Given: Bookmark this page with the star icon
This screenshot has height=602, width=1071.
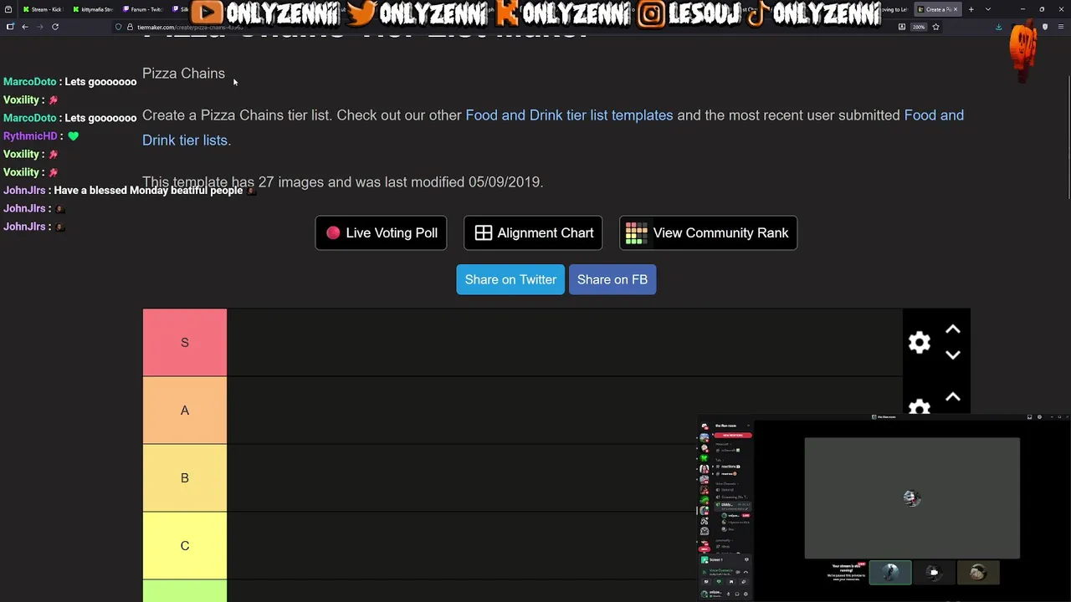Looking at the screenshot, I should (x=935, y=27).
